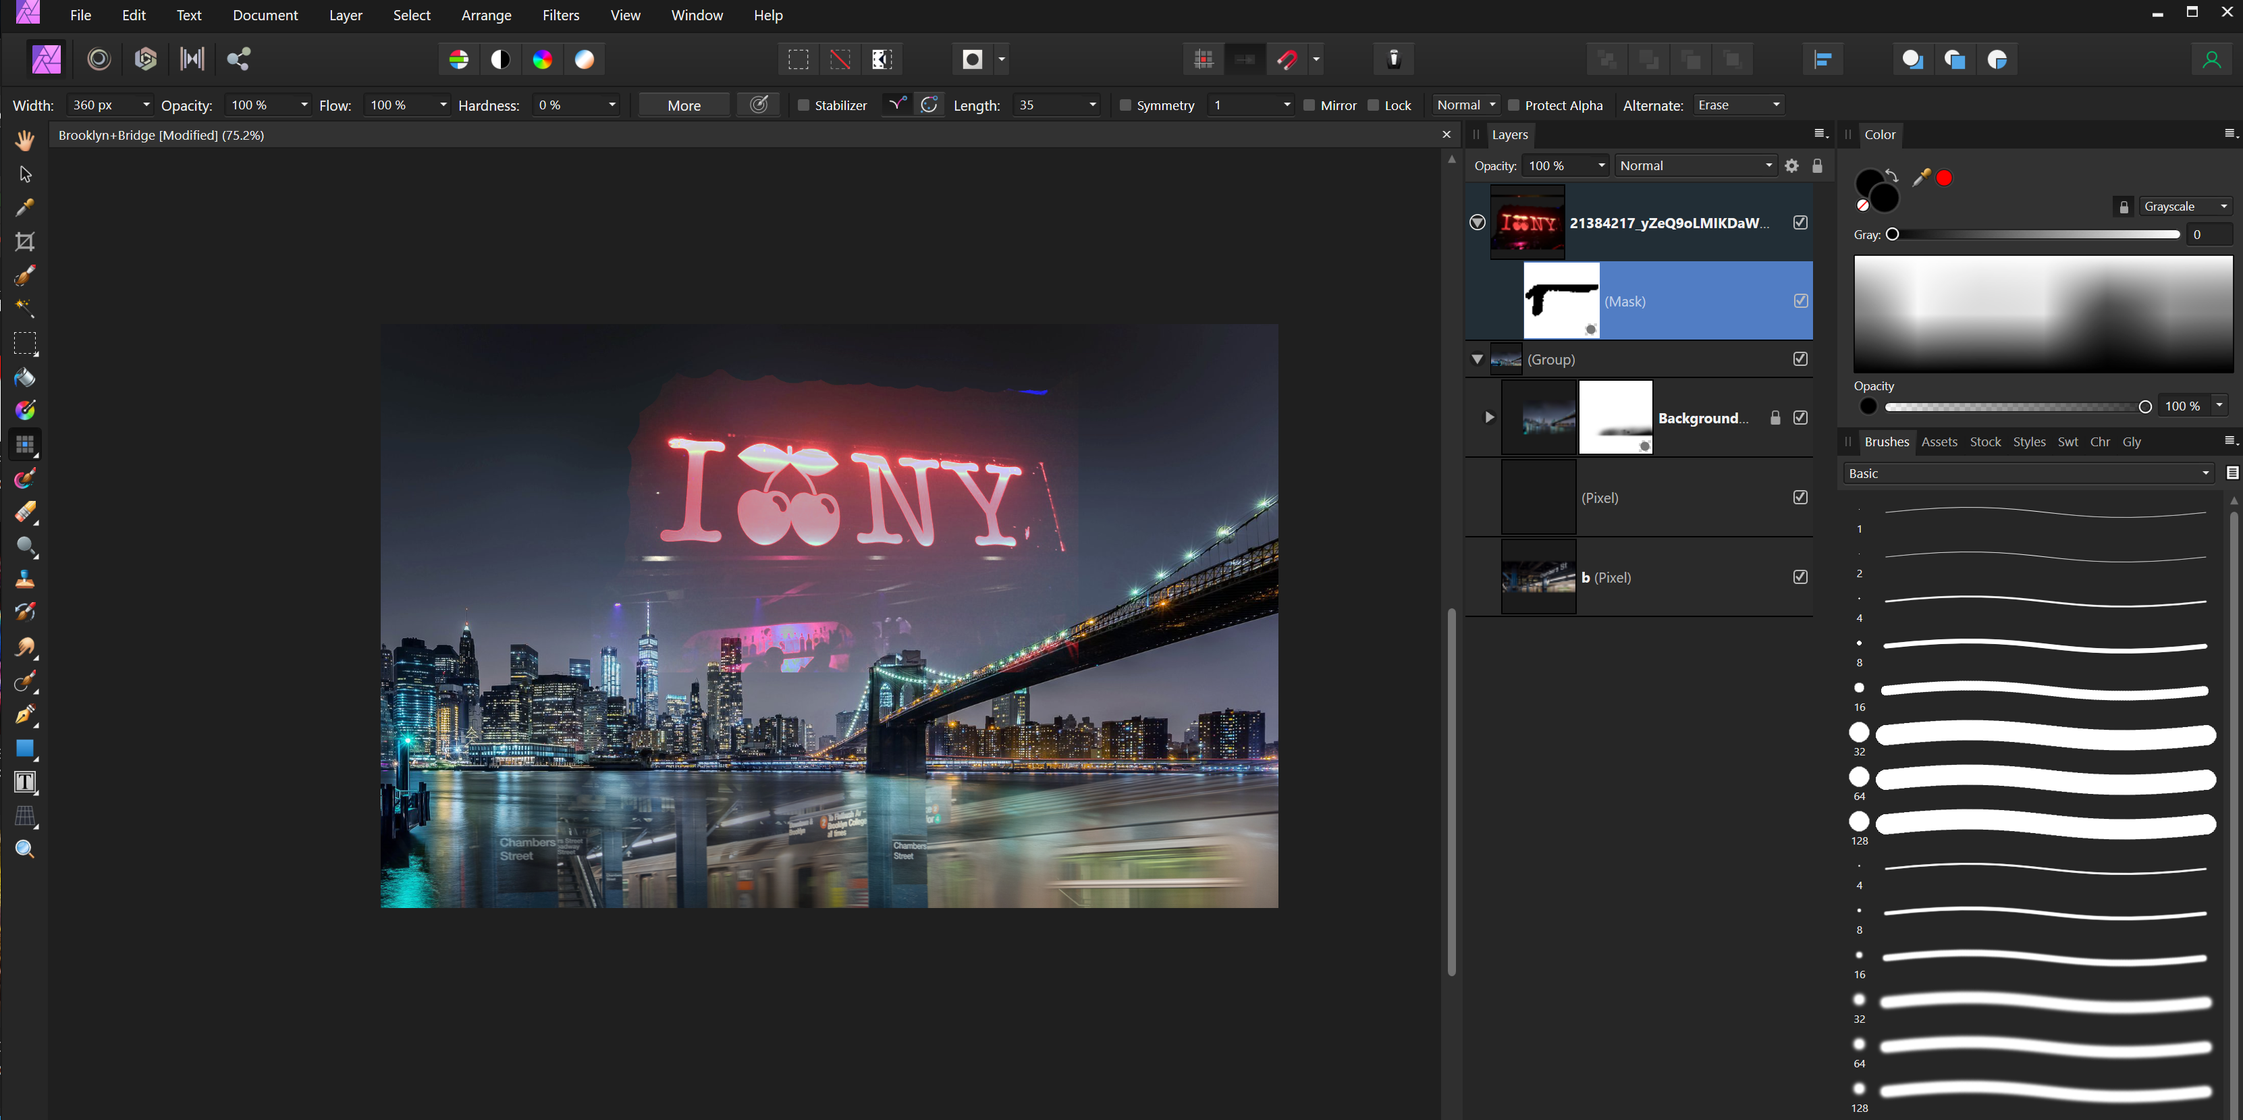Click the More brush settings button

684,105
